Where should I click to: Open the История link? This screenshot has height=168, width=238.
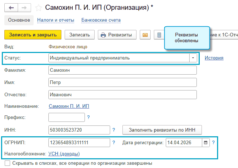tap(214, 58)
